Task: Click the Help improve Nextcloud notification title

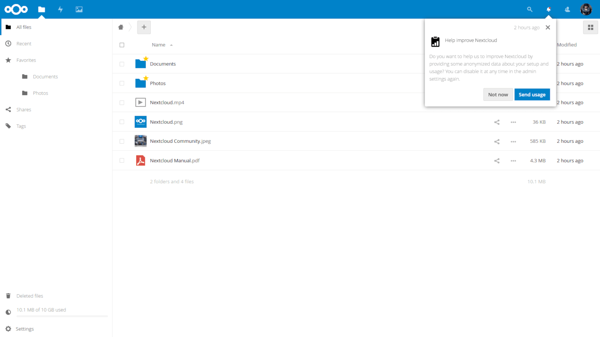Action: click(x=471, y=40)
